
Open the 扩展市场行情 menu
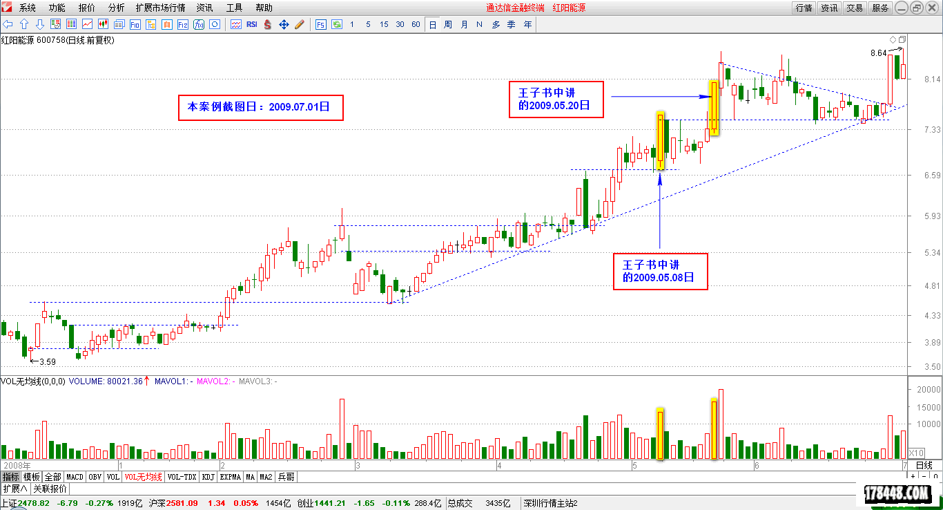tap(160, 8)
